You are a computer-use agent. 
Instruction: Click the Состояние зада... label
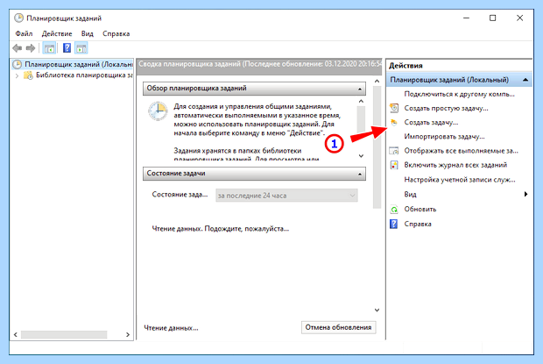(180, 195)
